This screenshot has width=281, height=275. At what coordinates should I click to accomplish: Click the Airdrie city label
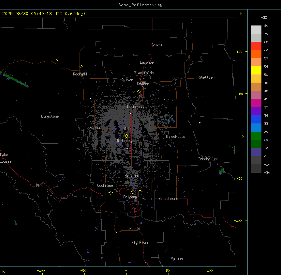(x=132, y=175)
